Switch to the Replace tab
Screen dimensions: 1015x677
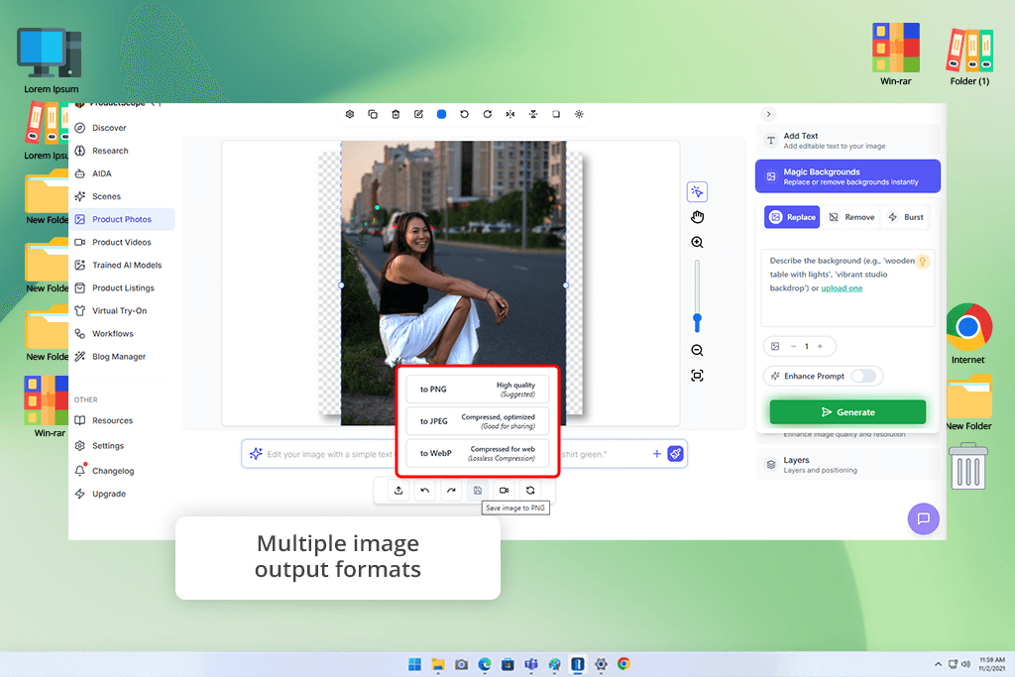pos(792,217)
